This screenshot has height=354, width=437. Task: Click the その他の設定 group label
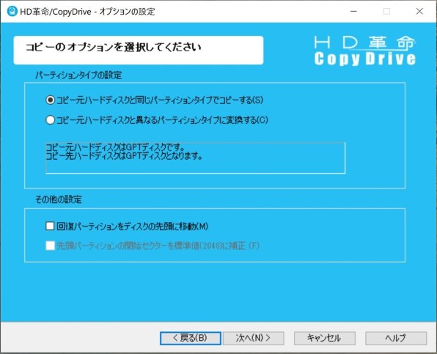tap(58, 199)
